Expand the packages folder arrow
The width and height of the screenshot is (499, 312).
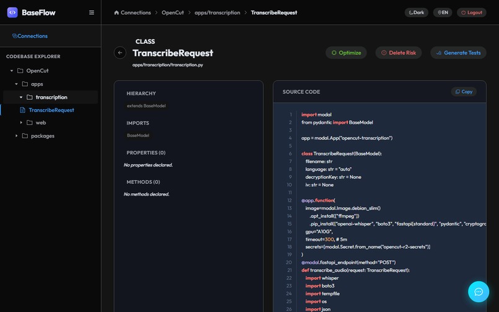point(17,136)
